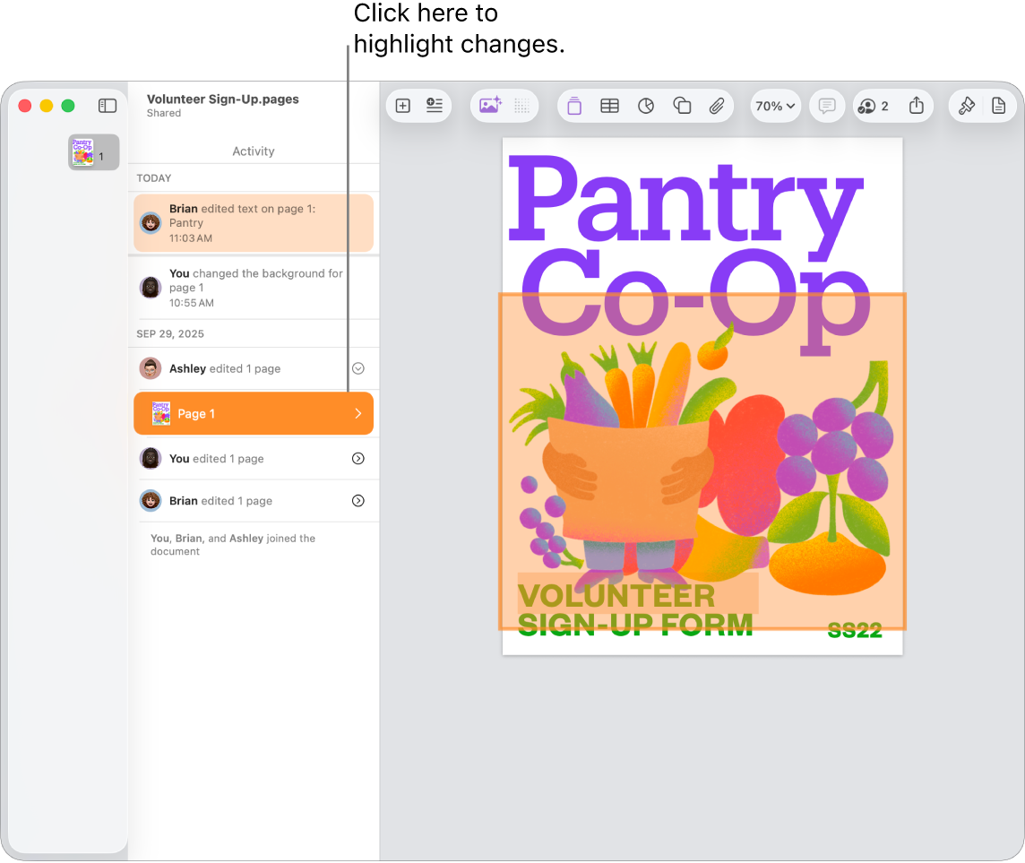
Task: Select the Activity panel heading
Action: tap(253, 151)
